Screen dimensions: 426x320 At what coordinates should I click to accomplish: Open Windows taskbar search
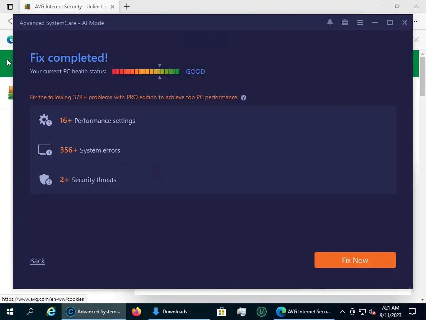pyautogui.click(x=30, y=312)
